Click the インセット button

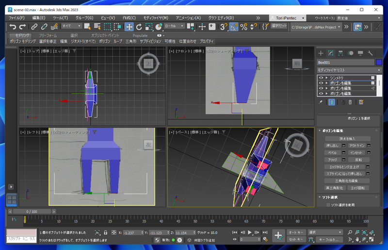356,153
